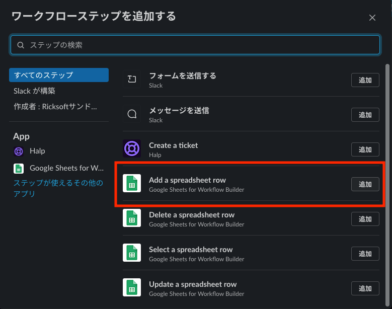Click the Slack subtitle under メッセージを送信
Screen dimensions: 392x309
click(156, 120)
